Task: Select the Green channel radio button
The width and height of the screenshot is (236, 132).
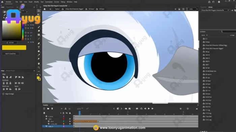Action: click(x=26, y=36)
